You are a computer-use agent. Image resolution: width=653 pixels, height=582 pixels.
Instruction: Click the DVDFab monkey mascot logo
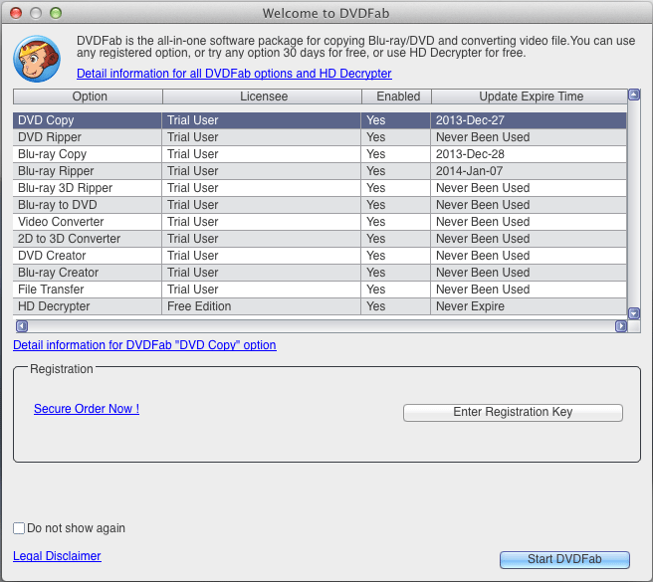click(x=37, y=59)
